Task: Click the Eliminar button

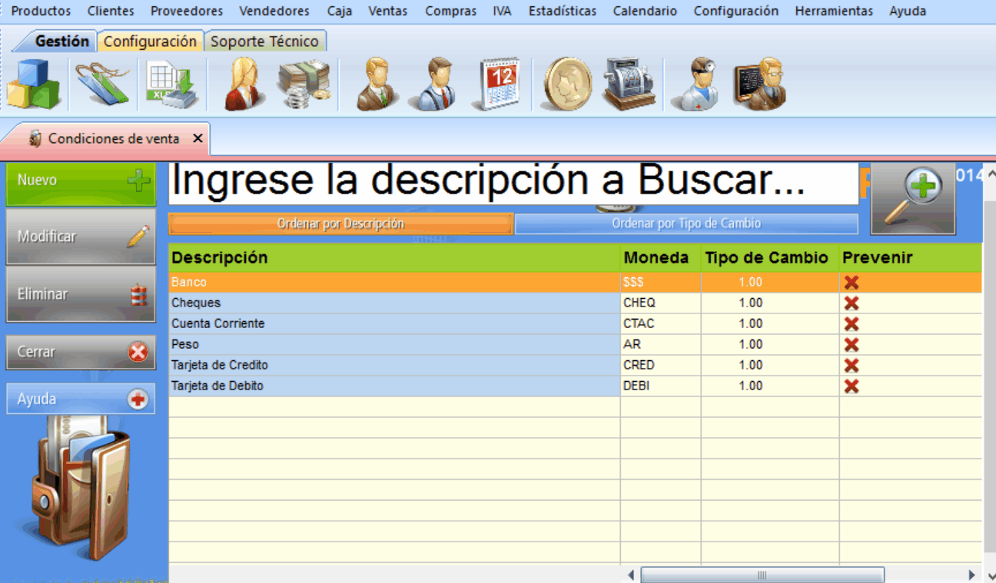Action: point(81,294)
